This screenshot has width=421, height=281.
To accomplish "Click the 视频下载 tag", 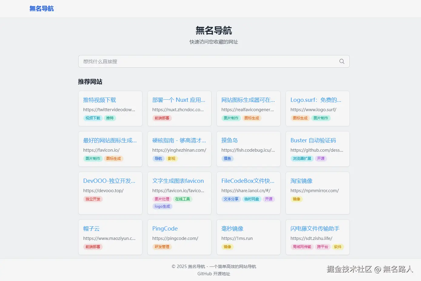I will (93, 118).
